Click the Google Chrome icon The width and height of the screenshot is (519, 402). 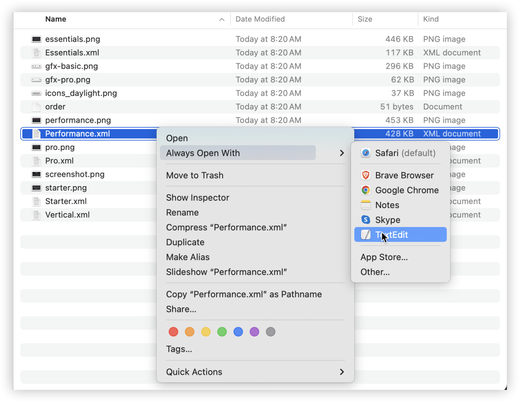click(366, 190)
